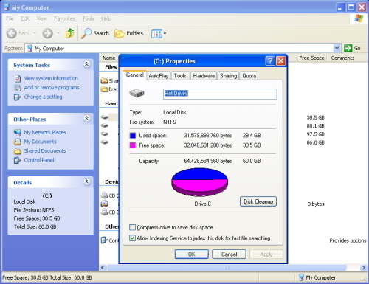Viewport: 369px width, 284px height.
Task: Click the Change a setting link
Action: coord(43,97)
